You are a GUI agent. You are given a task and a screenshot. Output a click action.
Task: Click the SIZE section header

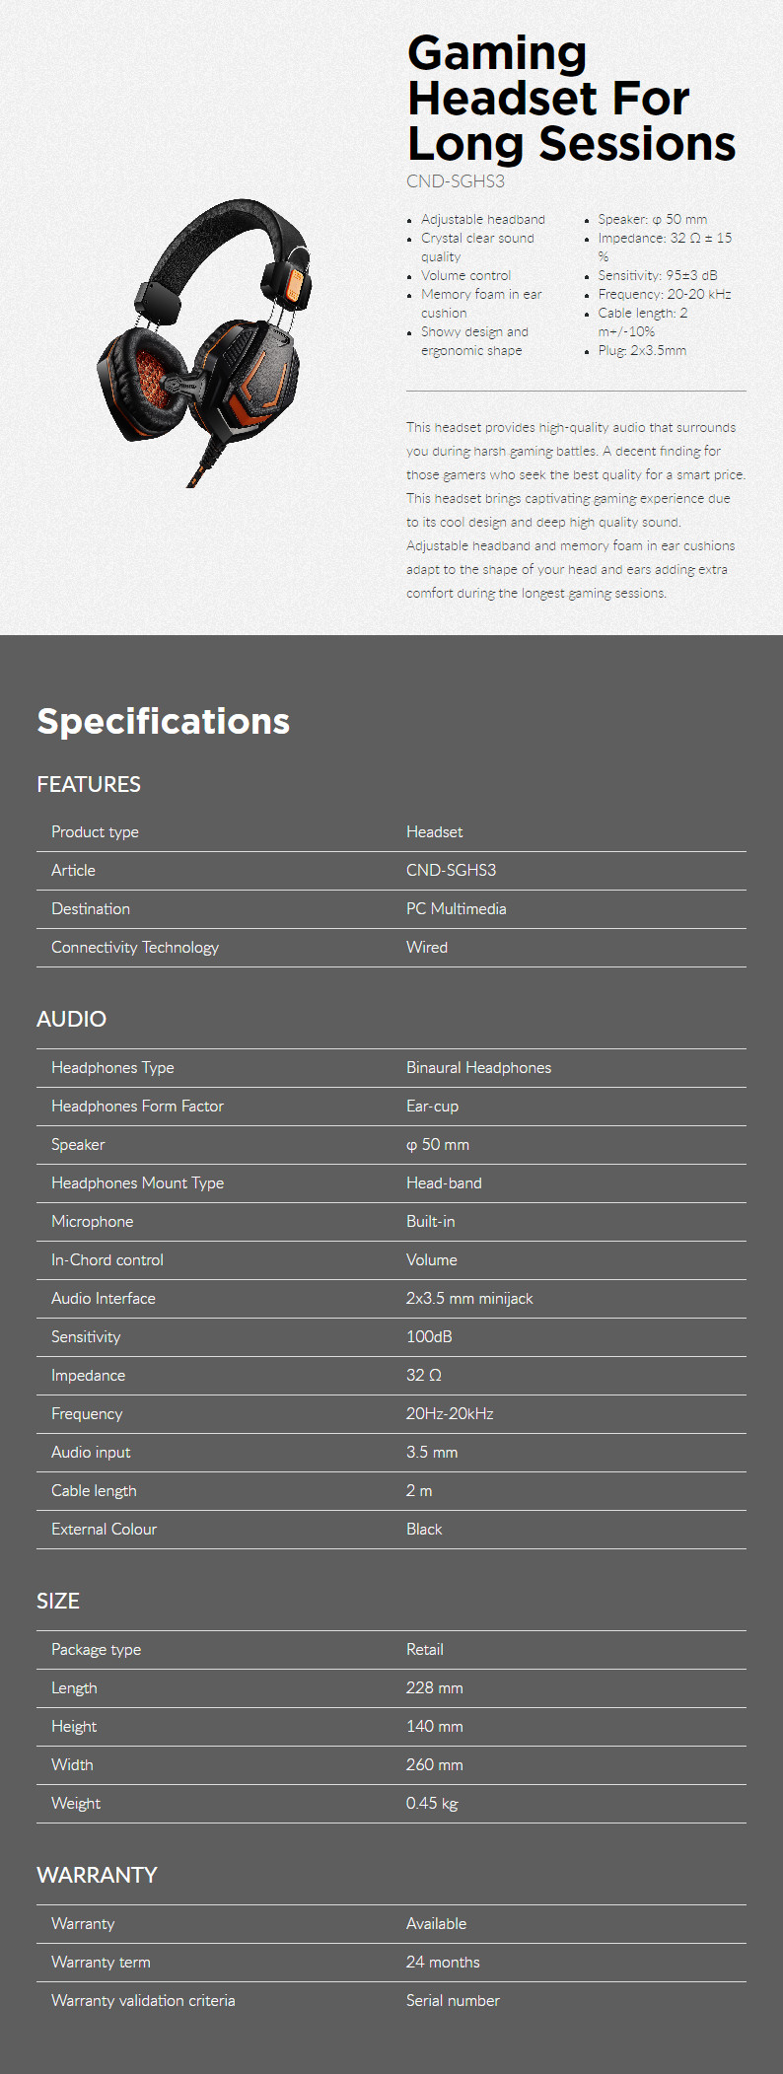(58, 1601)
